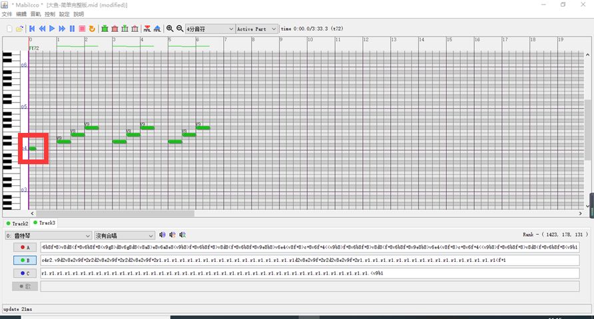This screenshot has height=319, width=594.
Task: Stop playback with the pink square
Action: [x=82, y=29]
